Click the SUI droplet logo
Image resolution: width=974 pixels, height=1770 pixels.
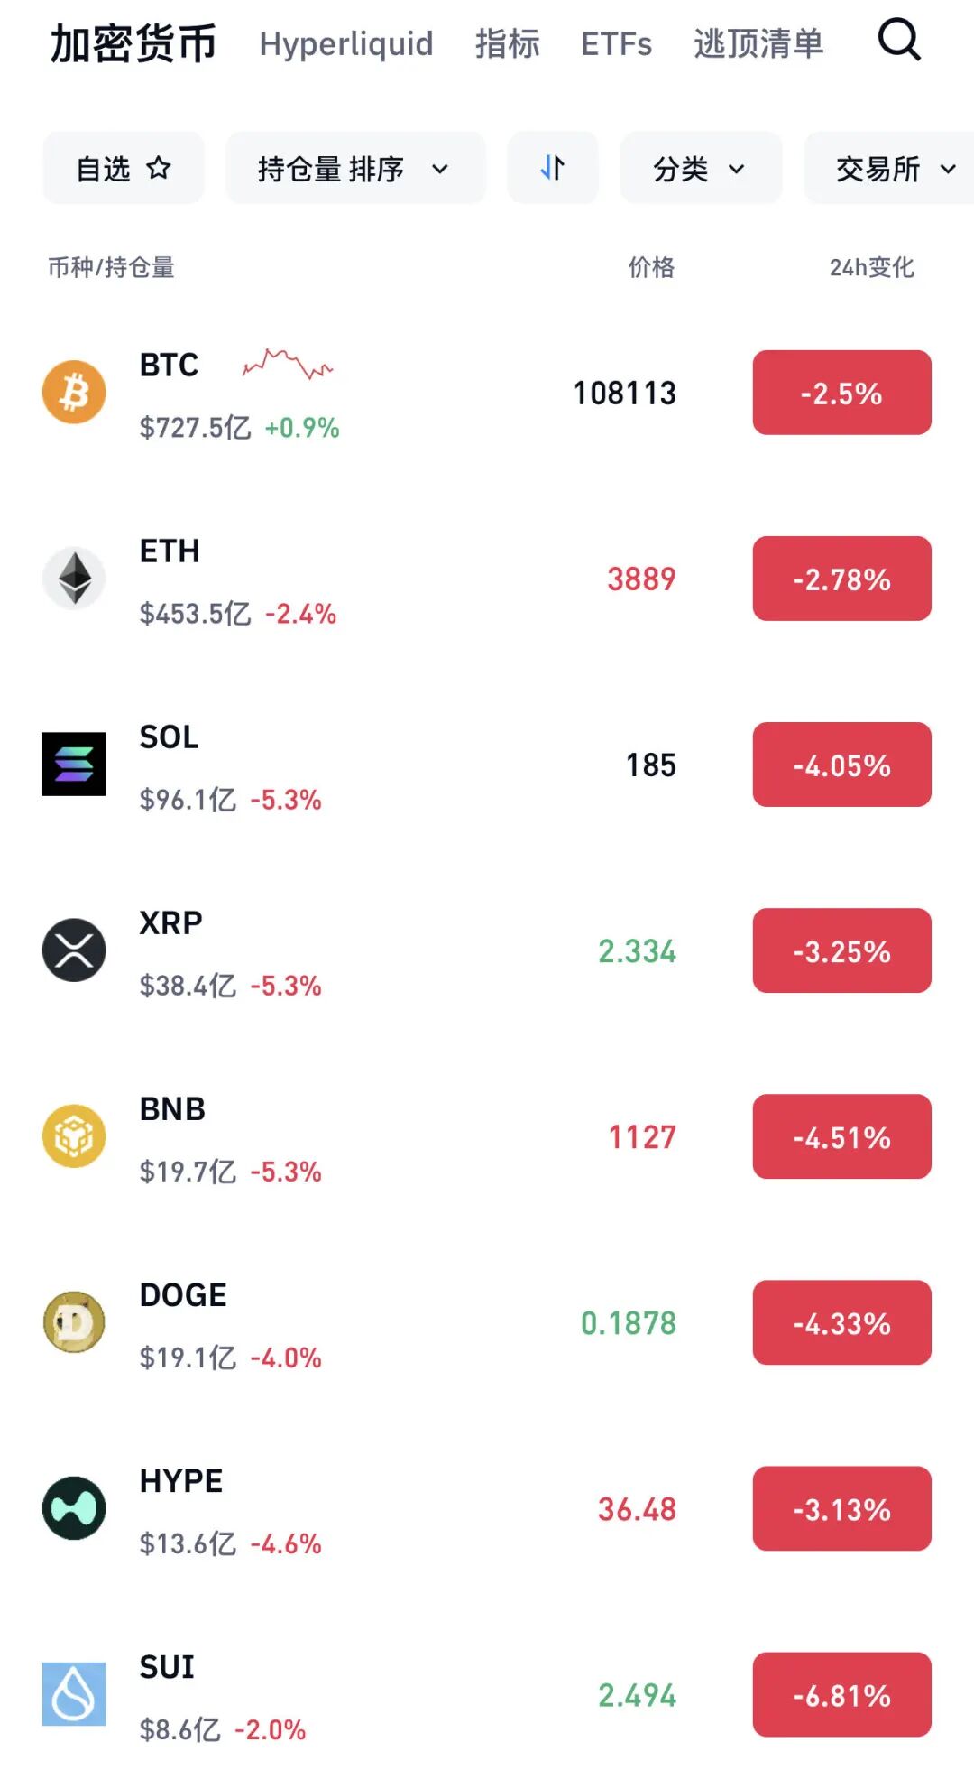click(x=74, y=1693)
